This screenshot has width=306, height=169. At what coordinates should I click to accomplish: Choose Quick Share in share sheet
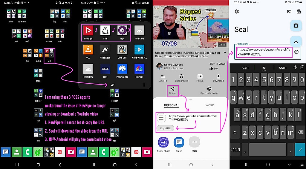163,142
